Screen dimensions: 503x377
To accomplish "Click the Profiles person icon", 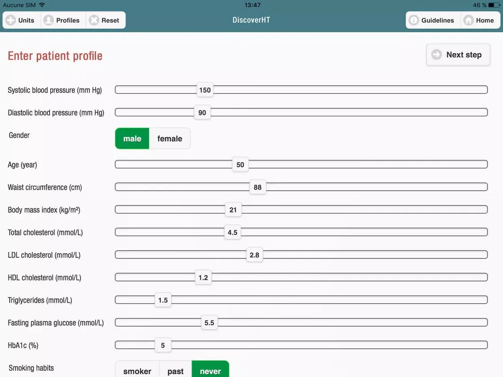I will click(49, 20).
